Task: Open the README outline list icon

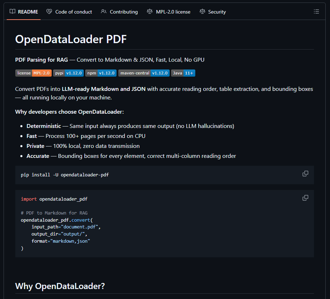Action: [x=316, y=11]
